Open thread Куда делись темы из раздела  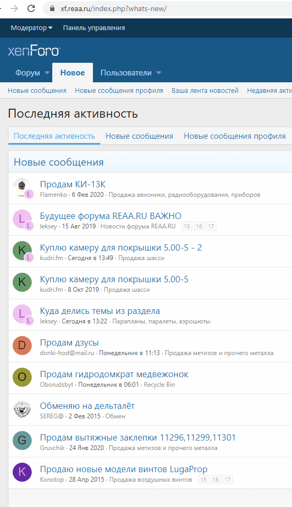(x=100, y=311)
